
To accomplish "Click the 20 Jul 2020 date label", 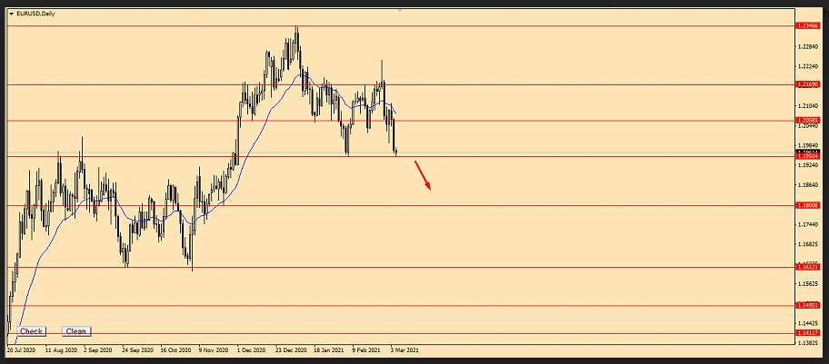I will [22, 349].
